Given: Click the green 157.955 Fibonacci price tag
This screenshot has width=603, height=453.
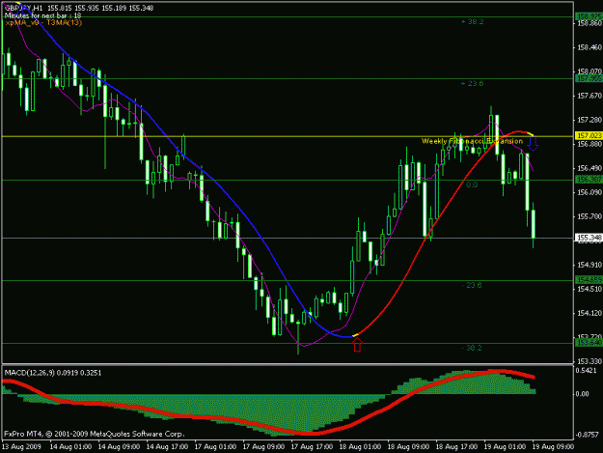Looking at the screenshot, I should (x=589, y=78).
